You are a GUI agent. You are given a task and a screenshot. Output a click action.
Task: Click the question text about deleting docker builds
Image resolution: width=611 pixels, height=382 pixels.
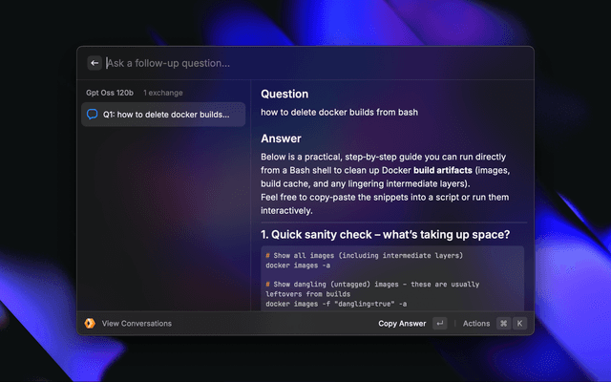pos(339,112)
